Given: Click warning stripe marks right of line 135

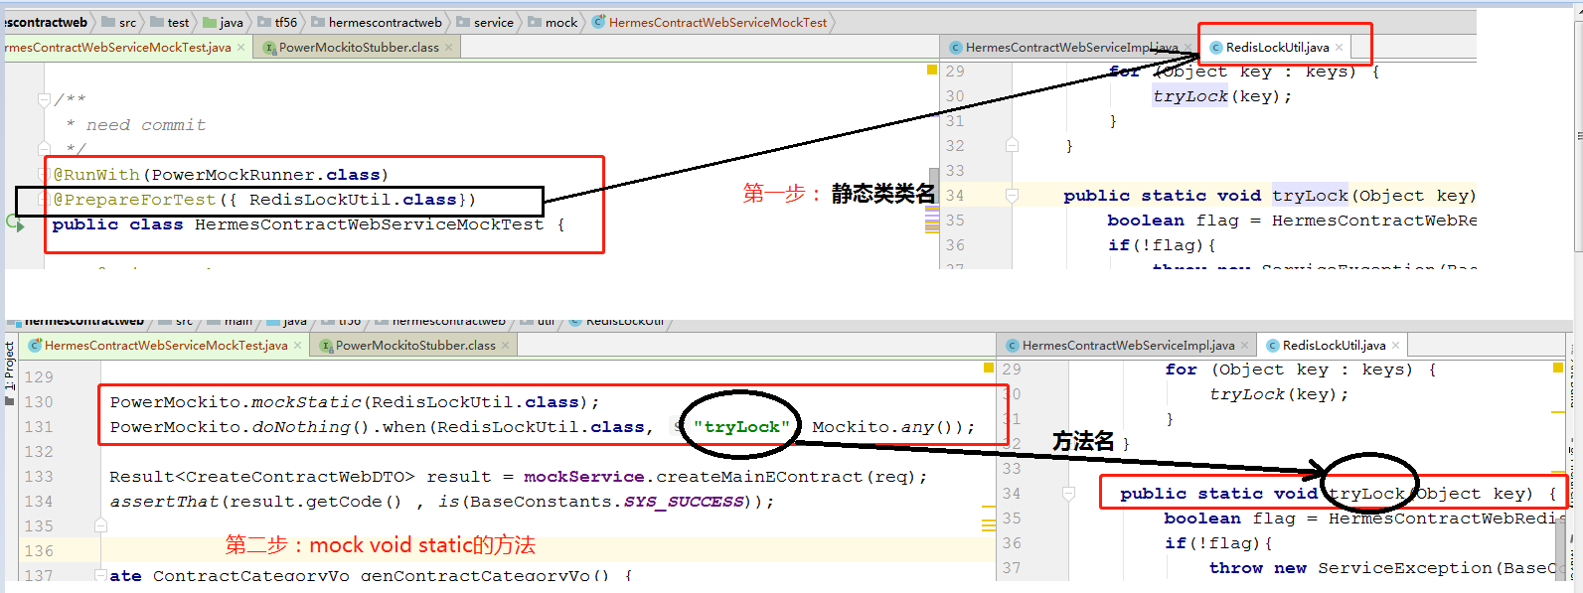Looking at the screenshot, I should (989, 520).
